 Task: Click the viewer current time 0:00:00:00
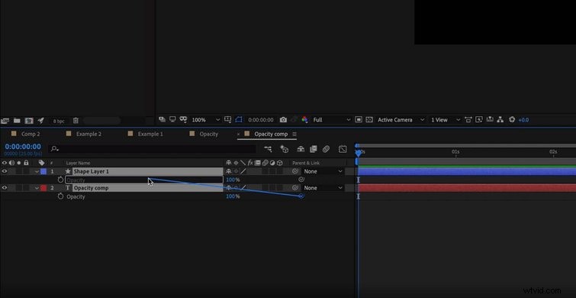click(260, 120)
